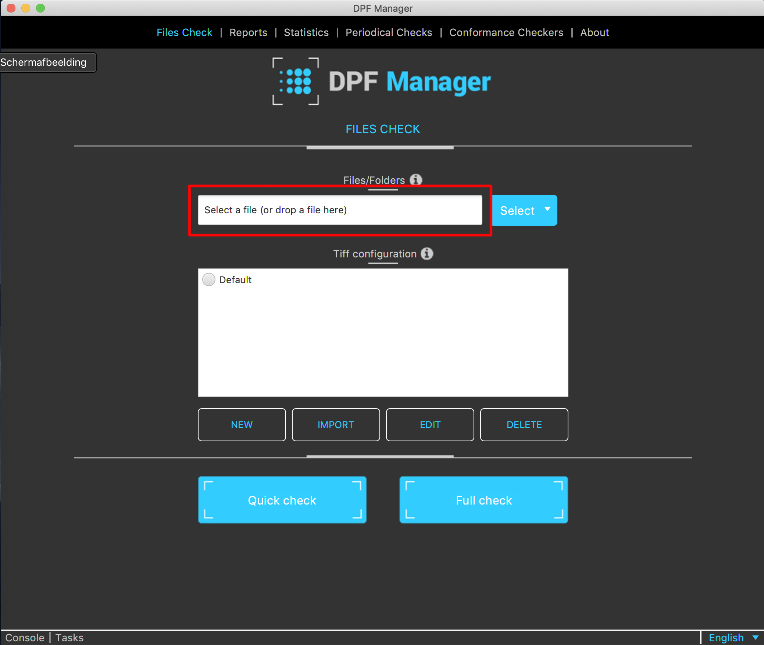Open the Reports tab

tap(248, 32)
